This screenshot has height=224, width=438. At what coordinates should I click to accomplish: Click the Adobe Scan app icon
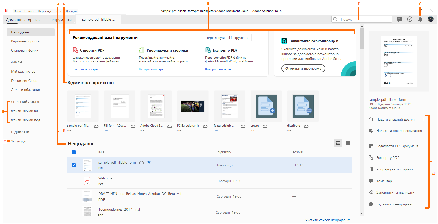point(284,41)
